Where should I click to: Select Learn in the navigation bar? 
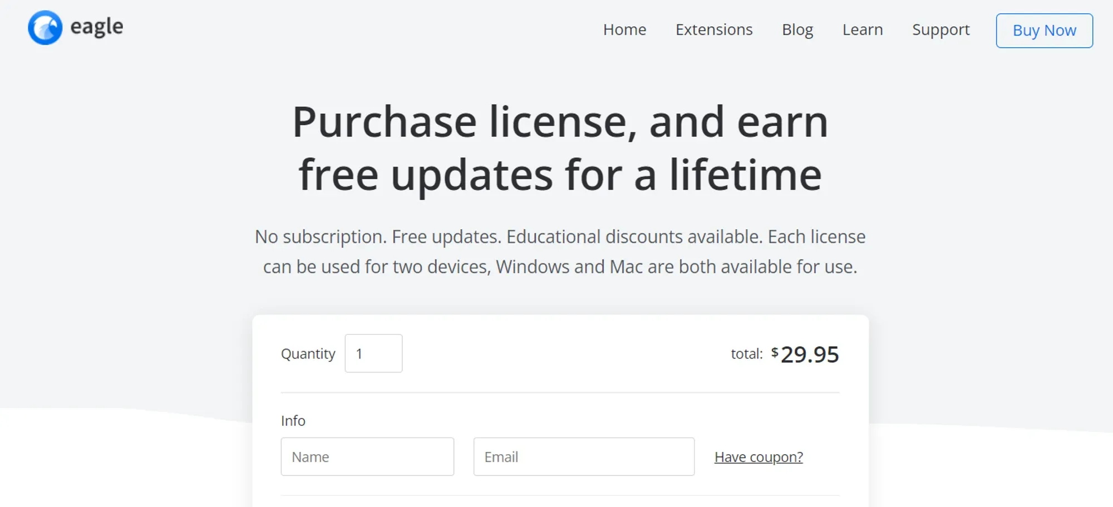[862, 29]
